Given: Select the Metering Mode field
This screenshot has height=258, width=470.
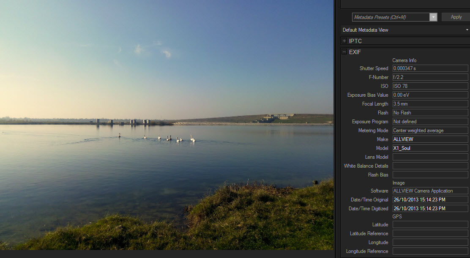Looking at the screenshot, I should click(430, 130).
